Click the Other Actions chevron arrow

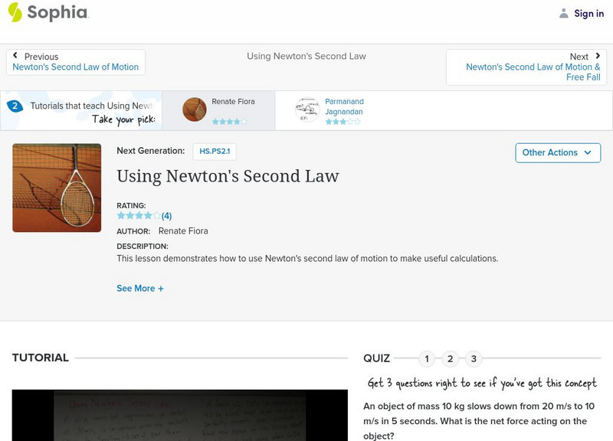point(588,152)
